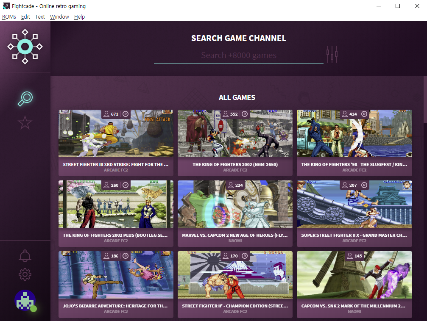The image size is (427, 321).
Task: Click NAOMI label under Capcom vs. SNK 2
Action: 354,312
